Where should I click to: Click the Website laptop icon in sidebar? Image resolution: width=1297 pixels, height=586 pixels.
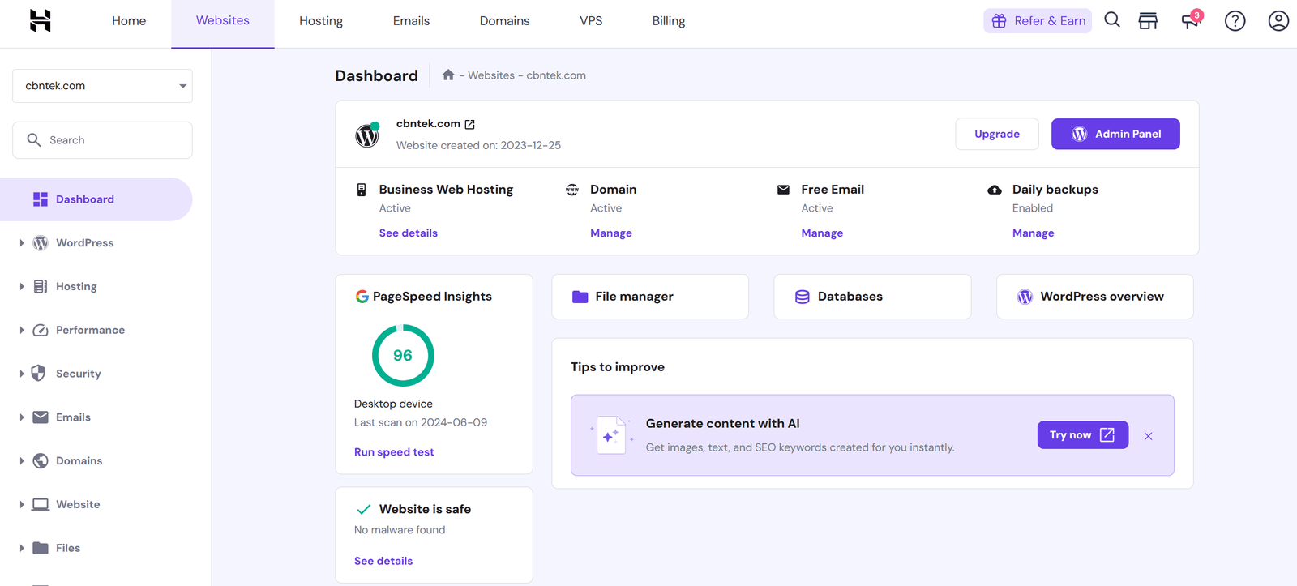coord(41,504)
